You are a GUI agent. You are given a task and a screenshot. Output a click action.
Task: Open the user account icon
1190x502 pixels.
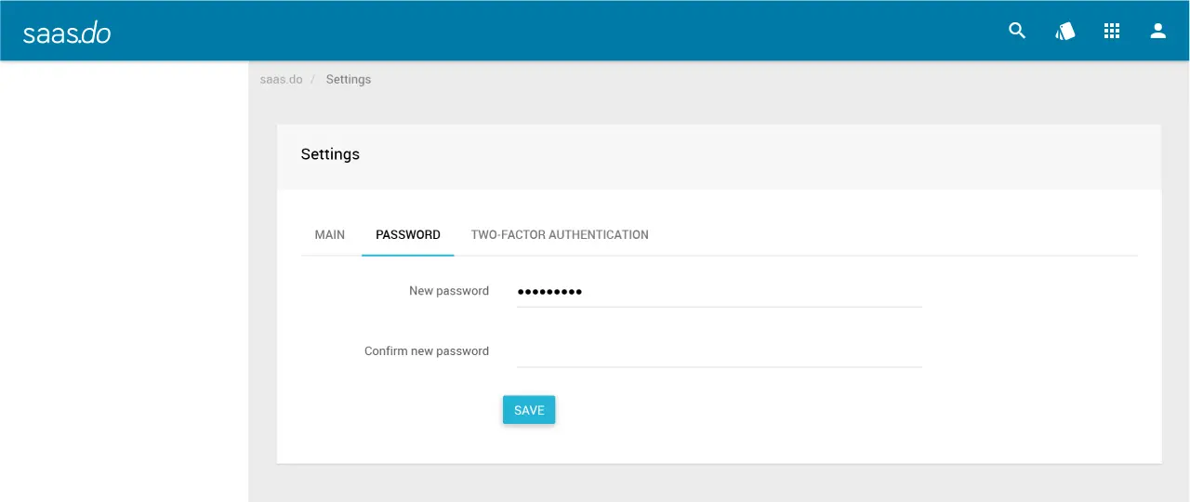click(1157, 31)
